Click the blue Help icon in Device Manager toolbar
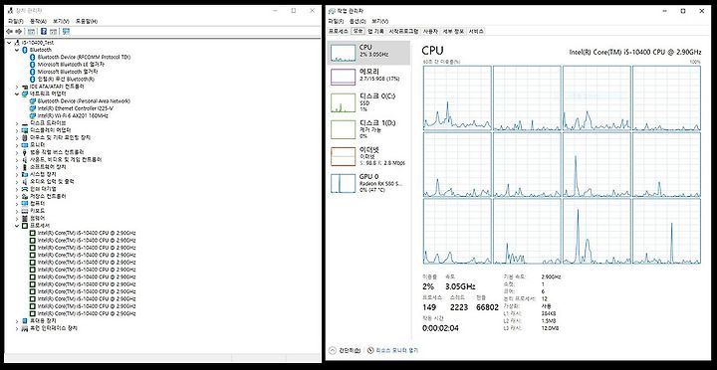 click(x=44, y=32)
